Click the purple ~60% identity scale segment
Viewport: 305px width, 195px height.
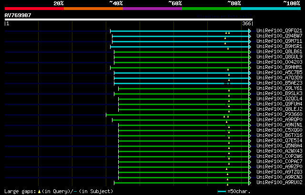coord(152,9)
